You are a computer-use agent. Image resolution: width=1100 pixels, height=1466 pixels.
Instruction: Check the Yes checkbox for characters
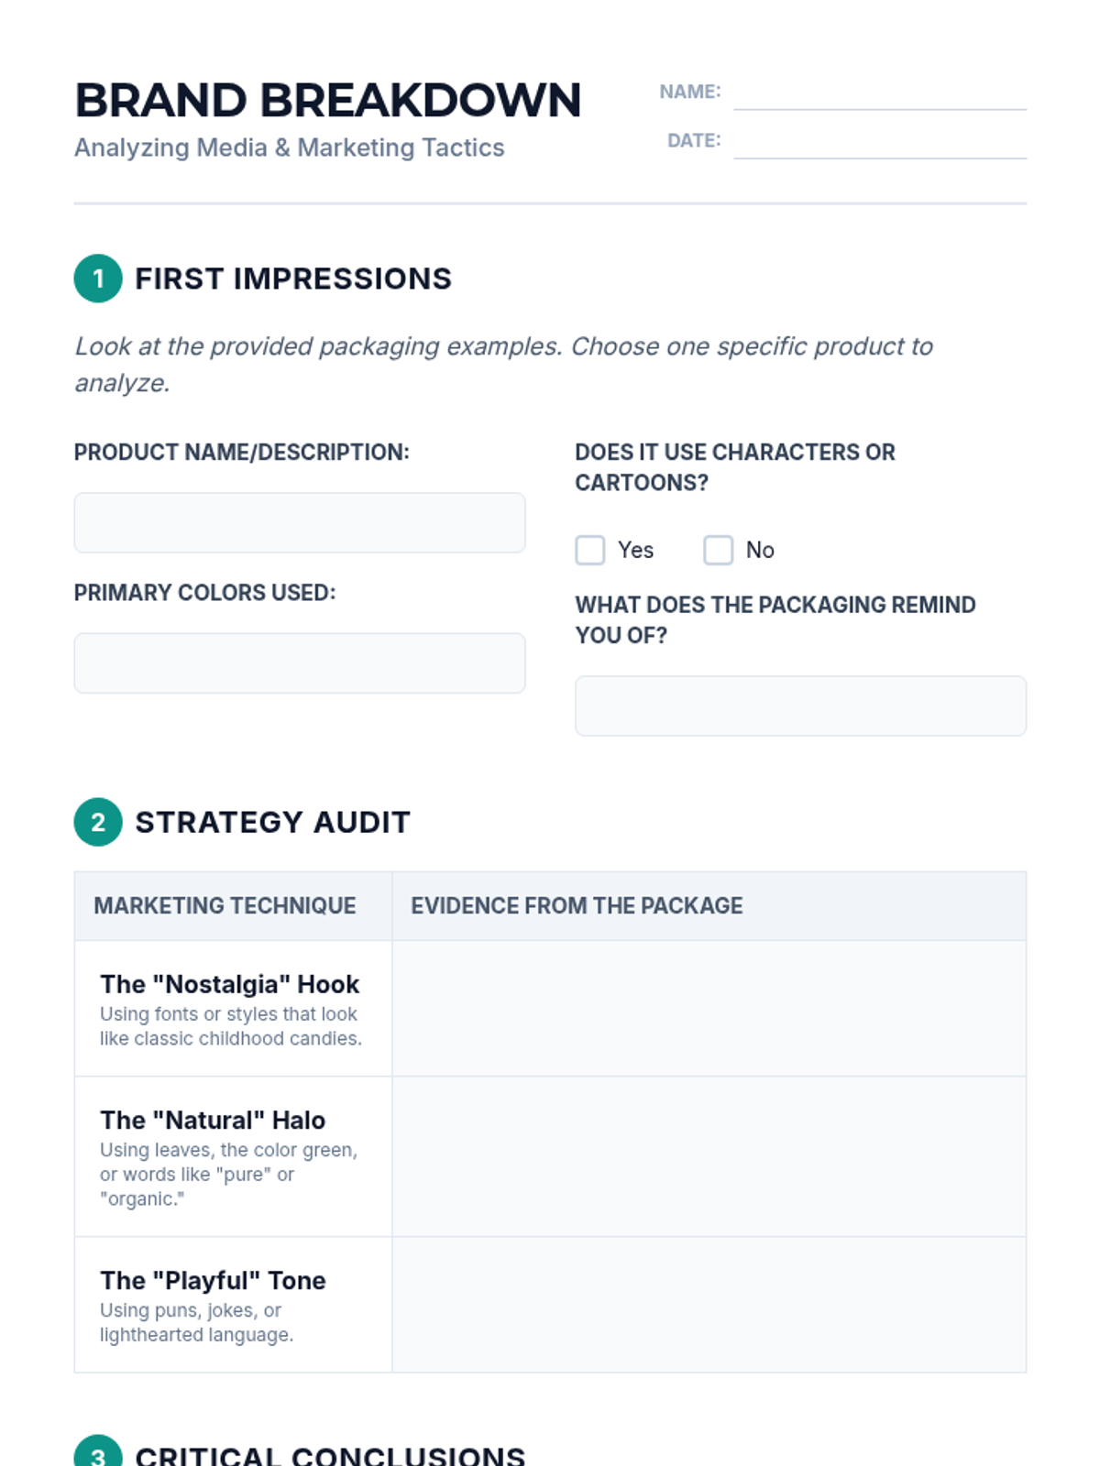[590, 550]
